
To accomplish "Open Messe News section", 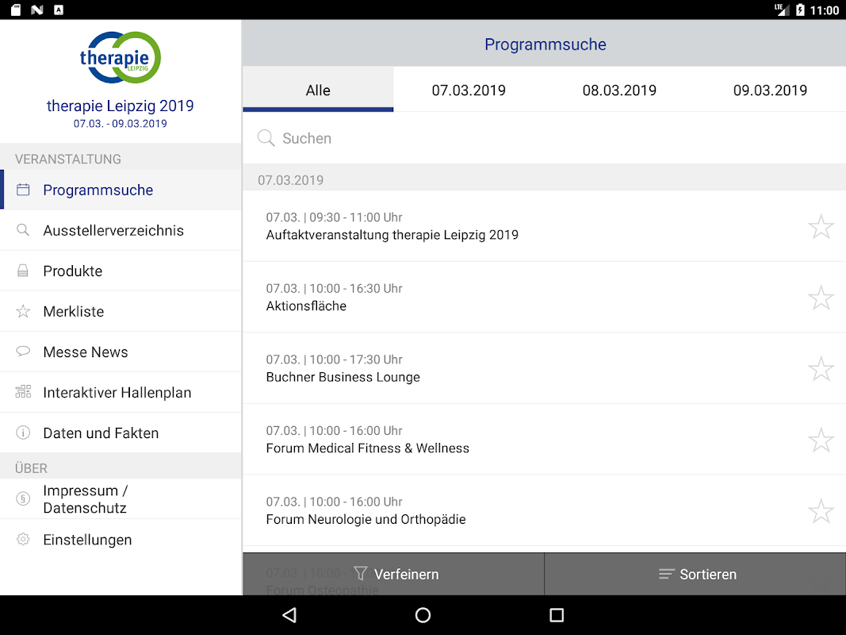I will click(x=121, y=352).
